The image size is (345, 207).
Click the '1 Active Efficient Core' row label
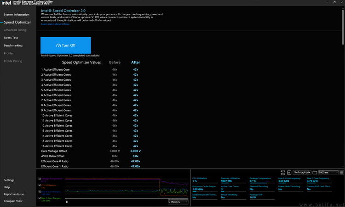(x=55, y=70)
